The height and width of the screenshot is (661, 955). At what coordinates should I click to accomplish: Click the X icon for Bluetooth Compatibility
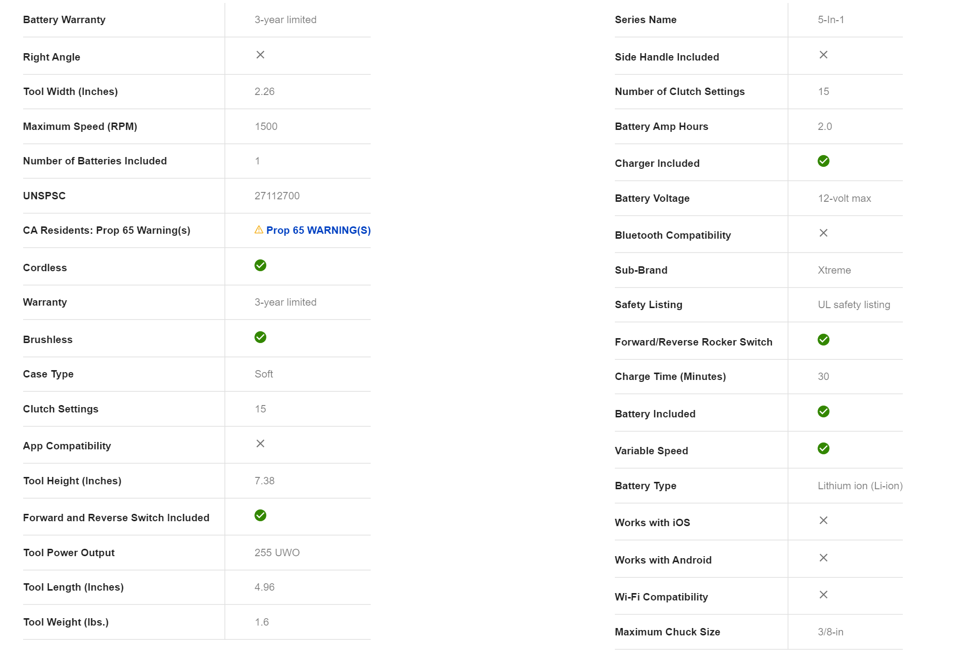click(824, 233)
